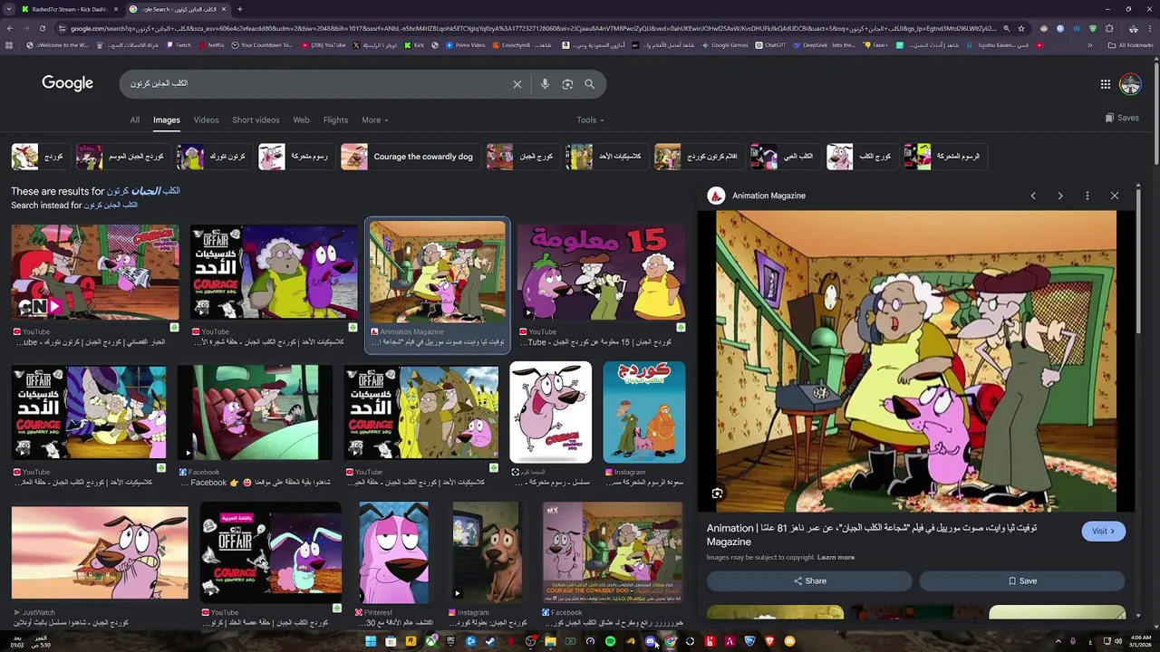Open the Twitch bookmark
Screen dimensions: 1160x652
coord(177,44)
